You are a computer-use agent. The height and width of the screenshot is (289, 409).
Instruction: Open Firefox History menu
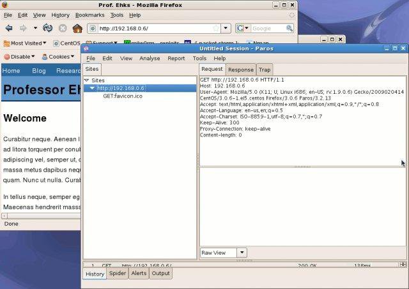click(61, 15)
